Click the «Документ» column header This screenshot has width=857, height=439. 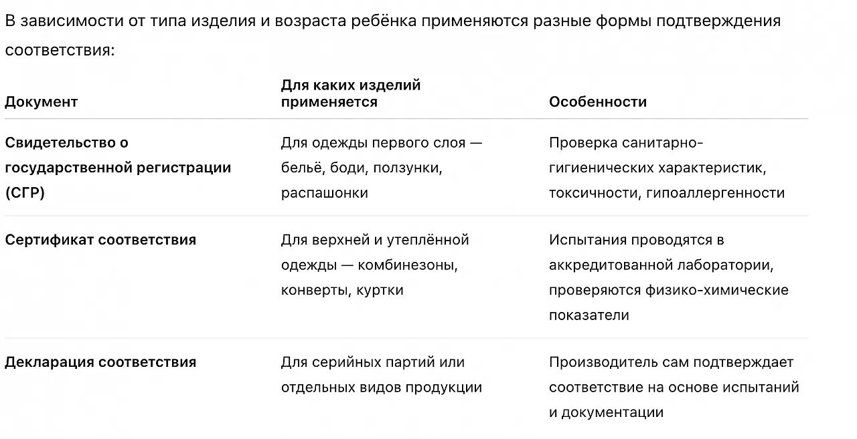41,102
